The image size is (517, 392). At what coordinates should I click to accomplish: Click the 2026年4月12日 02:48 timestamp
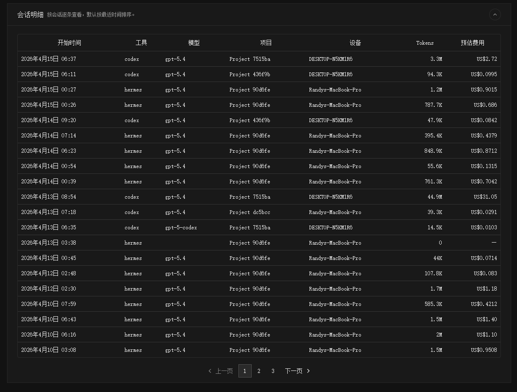point(48,273)
